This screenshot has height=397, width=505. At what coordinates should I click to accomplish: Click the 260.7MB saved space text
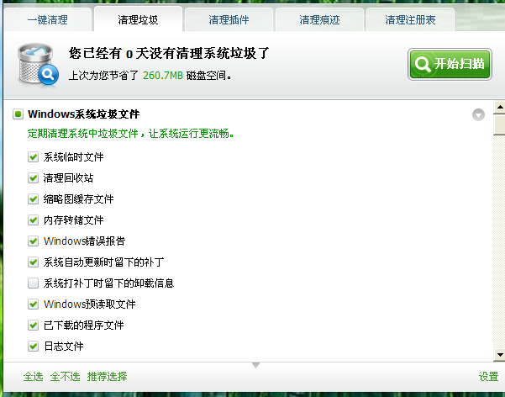[x=163, y=76]
